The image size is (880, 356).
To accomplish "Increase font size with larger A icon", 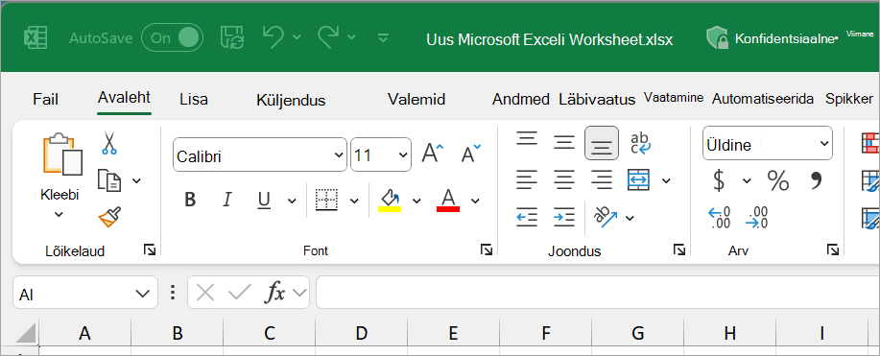I will point(432,153).
